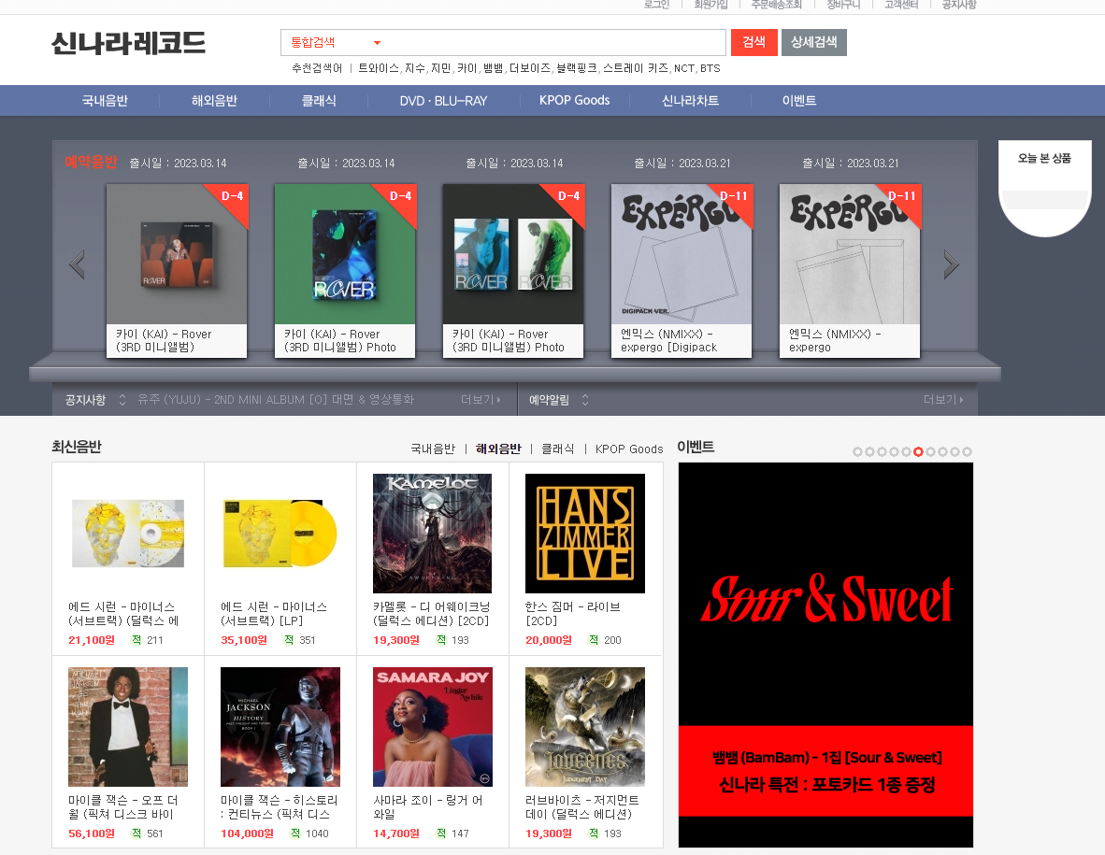Open Michael Jackson 오프 더 월 cover

[128, 727]
